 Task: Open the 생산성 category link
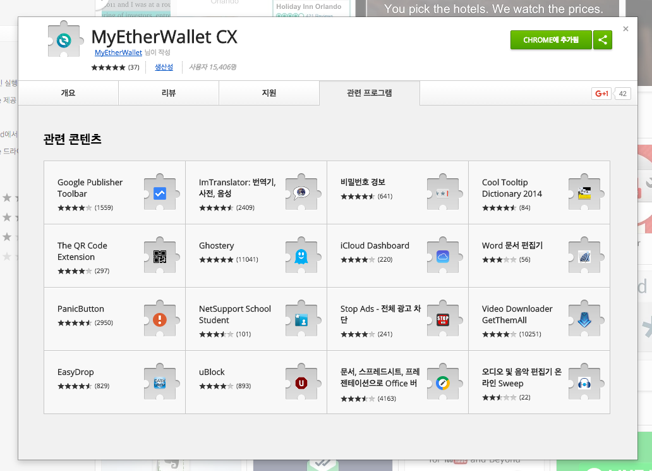pyautogui.click(x=164, y=67)
